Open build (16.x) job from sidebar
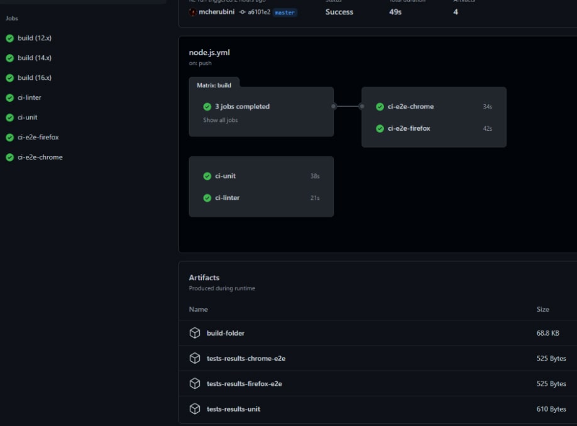This screenshot has width=577, height=426. (x=35, y=78)
